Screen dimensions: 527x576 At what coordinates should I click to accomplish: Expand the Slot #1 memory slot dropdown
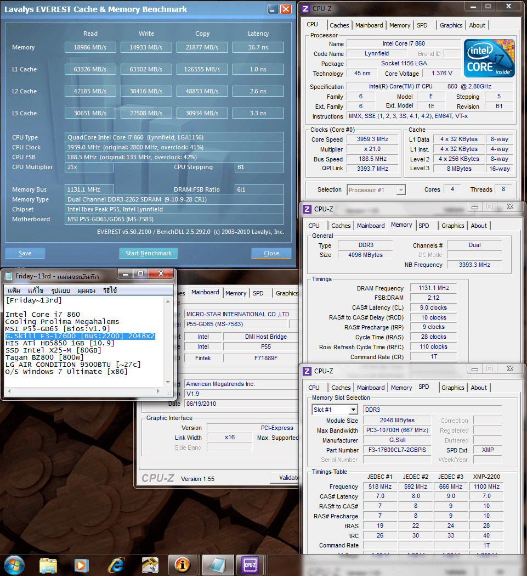(353, 410)
